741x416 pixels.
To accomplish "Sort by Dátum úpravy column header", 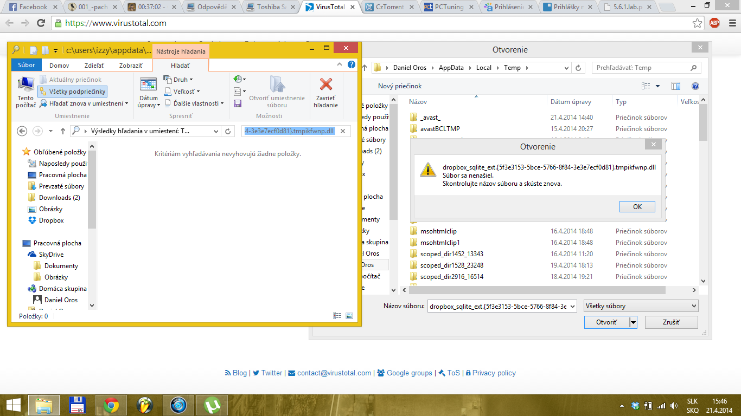I will click(x=571, y=101).
